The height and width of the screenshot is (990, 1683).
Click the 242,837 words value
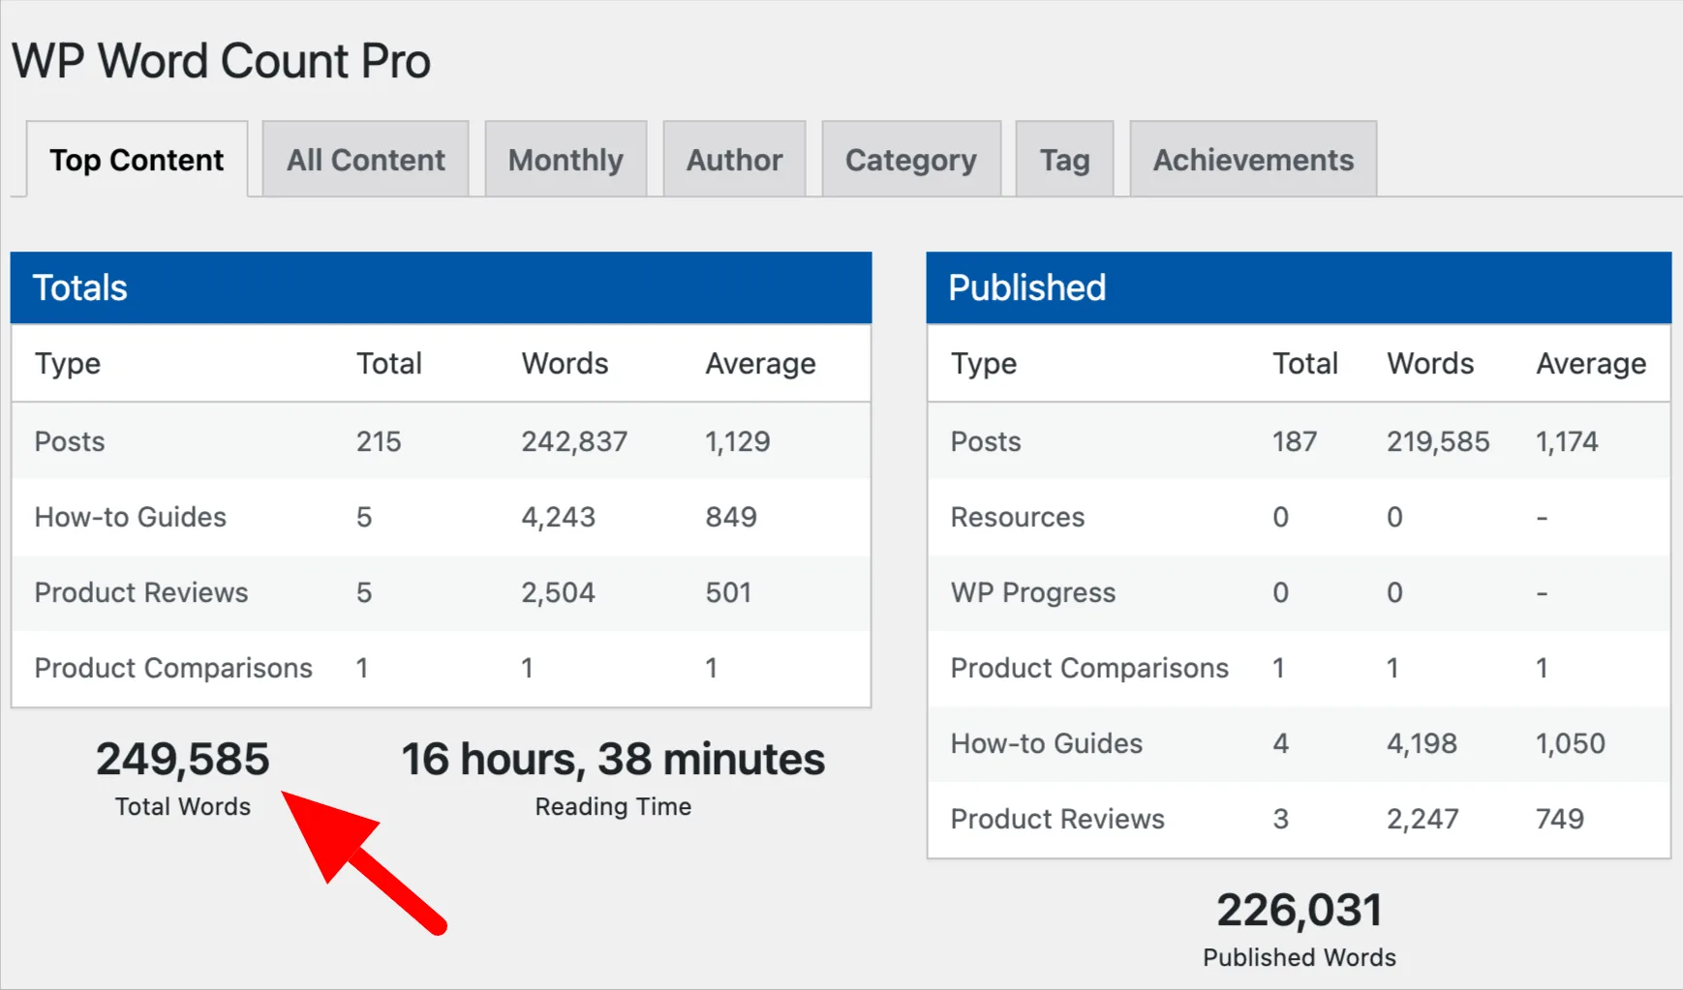click(574, 441)
